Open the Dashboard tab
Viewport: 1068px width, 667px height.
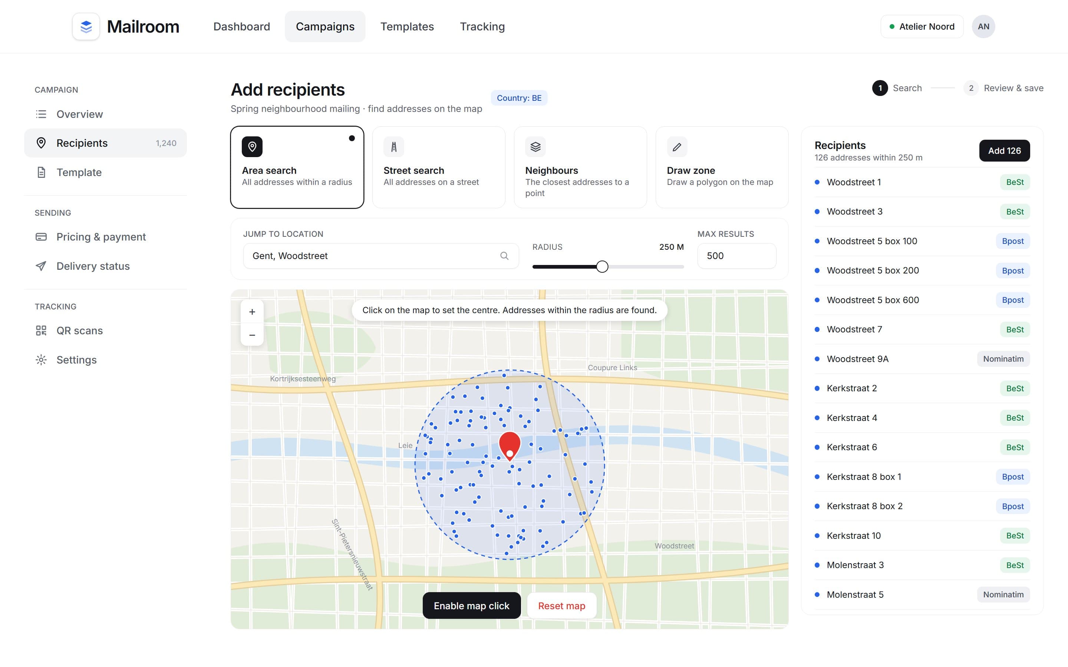[241, 26]
